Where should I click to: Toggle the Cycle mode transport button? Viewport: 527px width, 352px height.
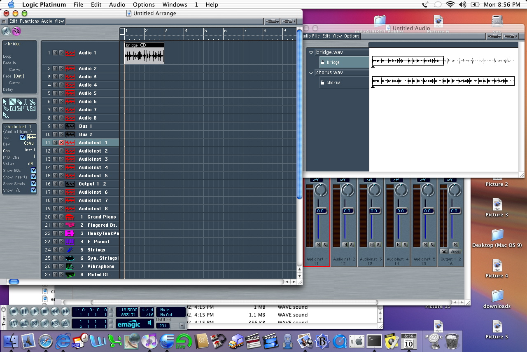pyautogui.click(x=14, y=323)
